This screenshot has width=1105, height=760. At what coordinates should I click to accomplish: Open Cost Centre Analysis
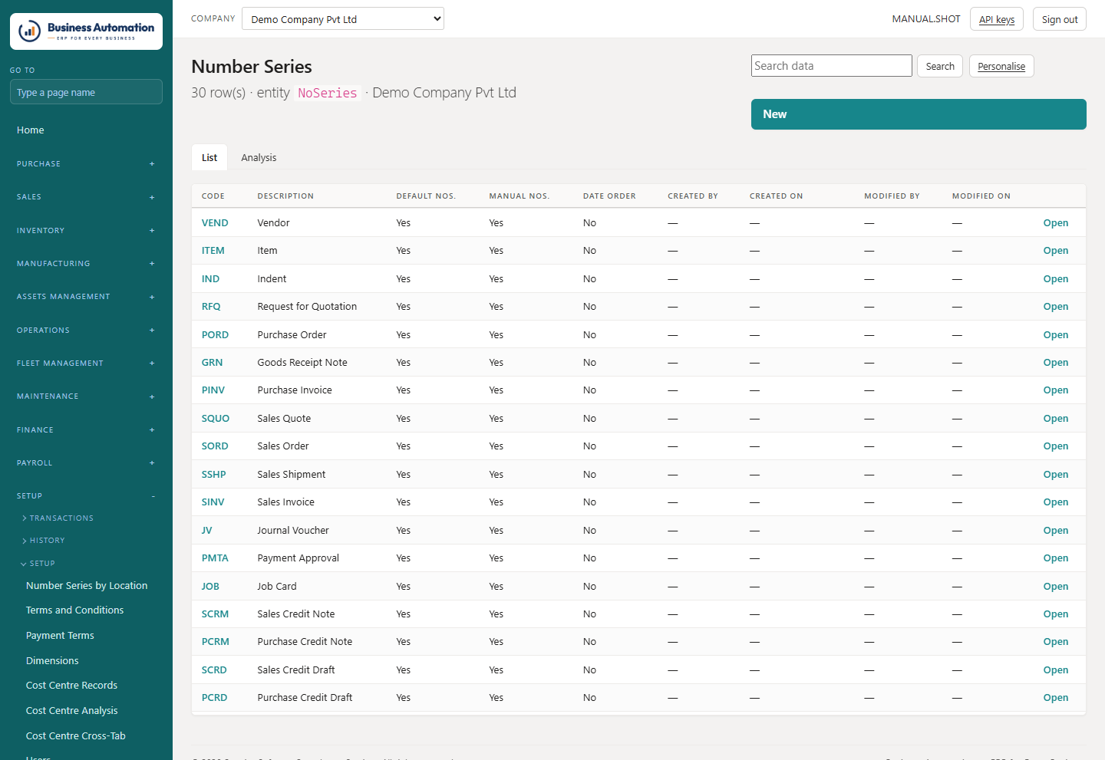[x=72, y=711]
